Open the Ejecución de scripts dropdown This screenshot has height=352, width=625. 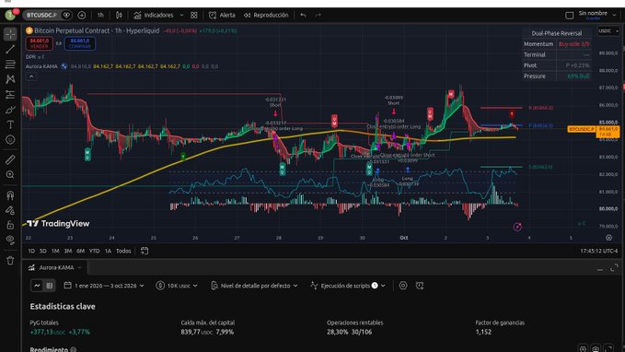click(x=348, y=286)
